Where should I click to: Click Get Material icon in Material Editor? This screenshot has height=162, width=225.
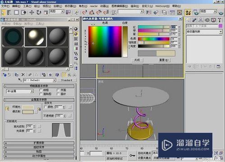pyautogui.click(x=5, y=74)
